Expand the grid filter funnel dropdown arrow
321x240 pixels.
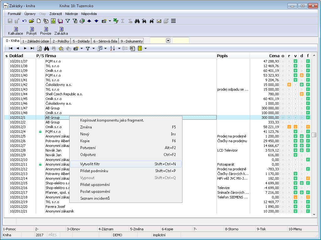click(93, 48)
